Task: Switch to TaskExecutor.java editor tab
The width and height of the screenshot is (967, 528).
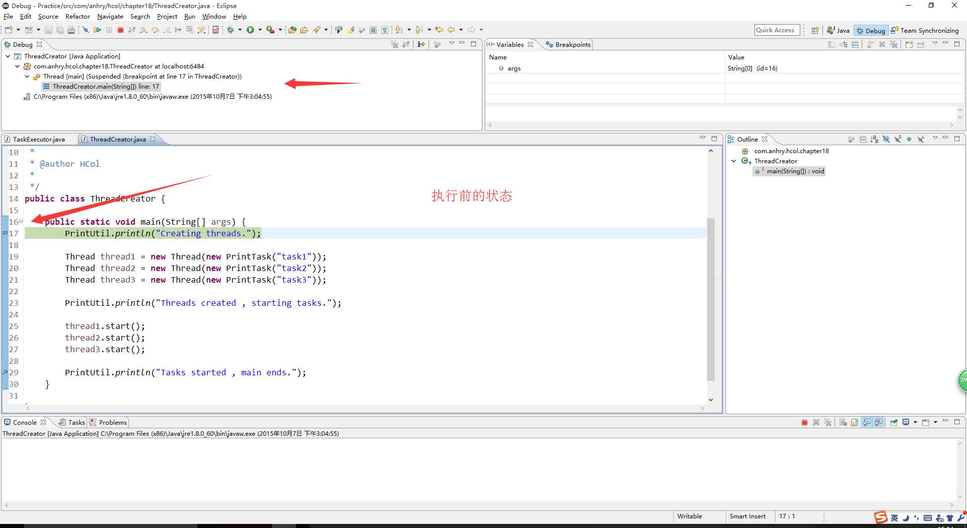Action: (39, 140)
